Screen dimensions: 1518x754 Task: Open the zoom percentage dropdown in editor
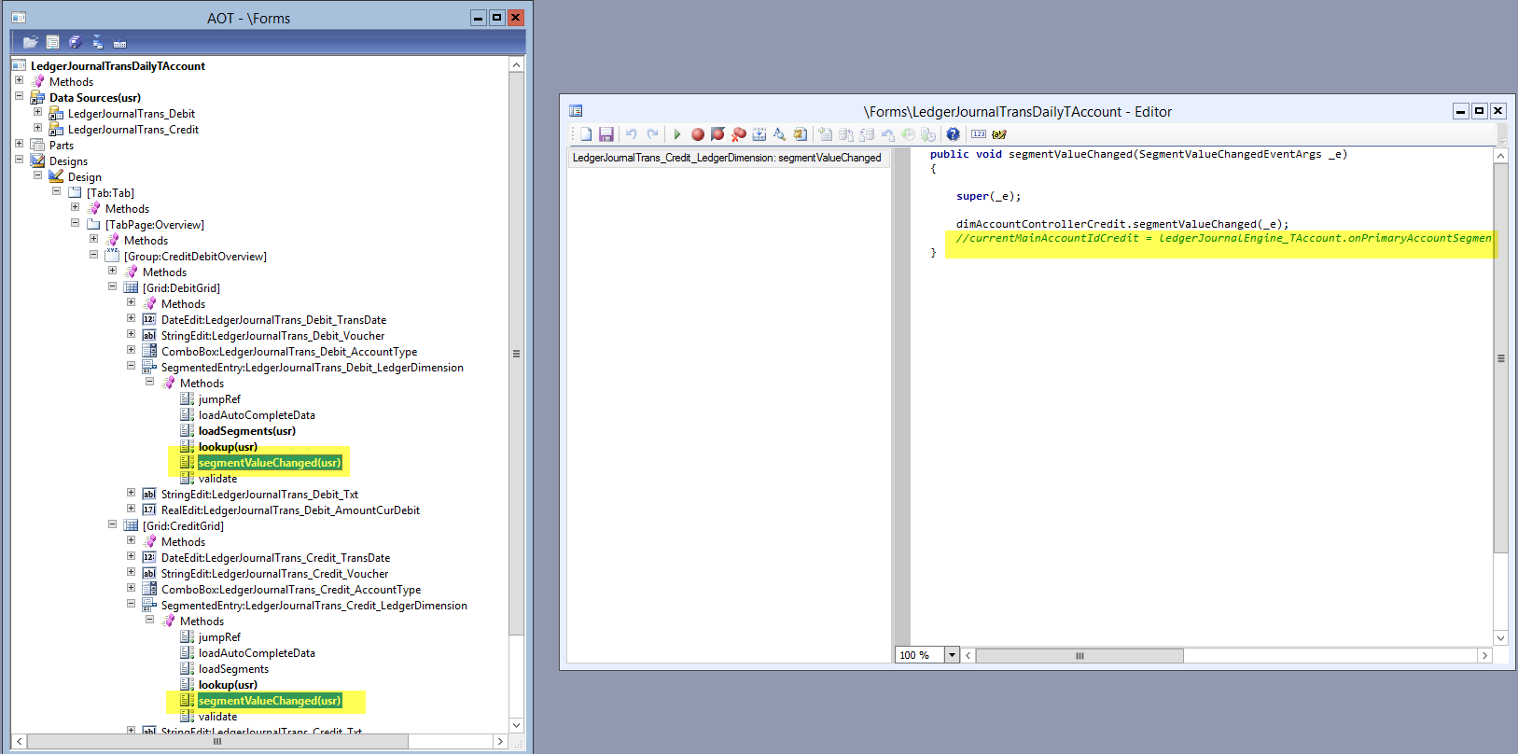[952, 655]
